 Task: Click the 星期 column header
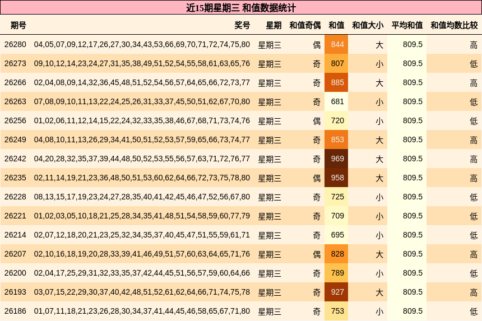(x=274, y=25)
